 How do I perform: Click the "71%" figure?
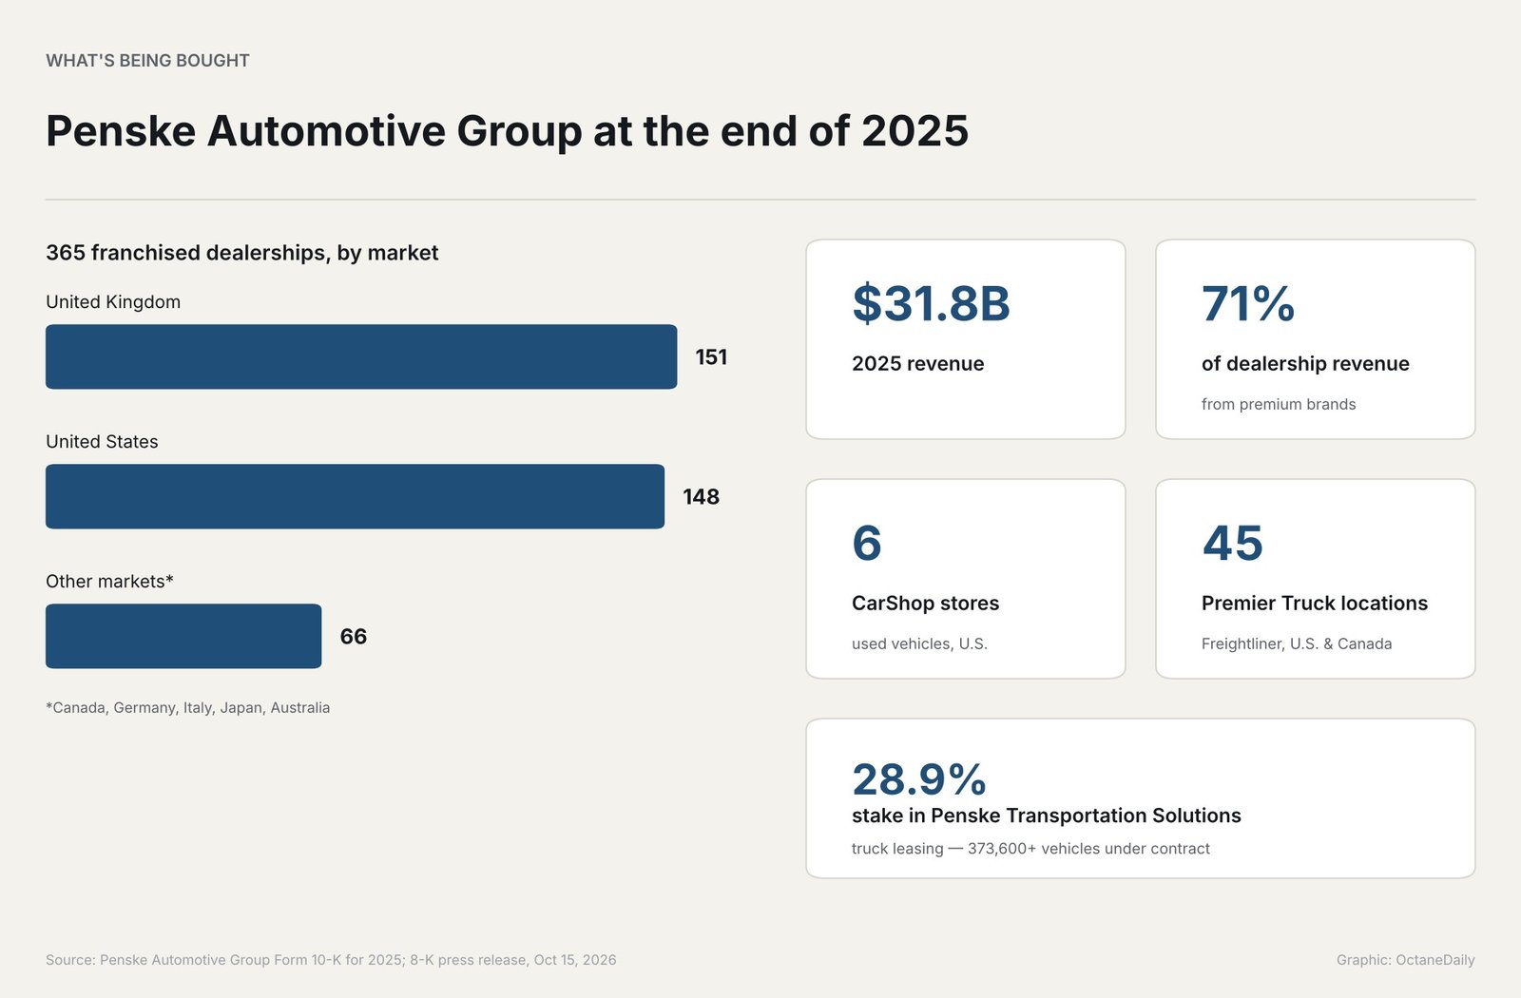click(1247, 304)
